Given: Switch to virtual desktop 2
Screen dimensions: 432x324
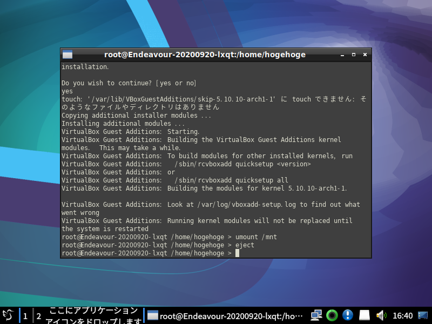Looking at the screenshot, I should point(39,316).
